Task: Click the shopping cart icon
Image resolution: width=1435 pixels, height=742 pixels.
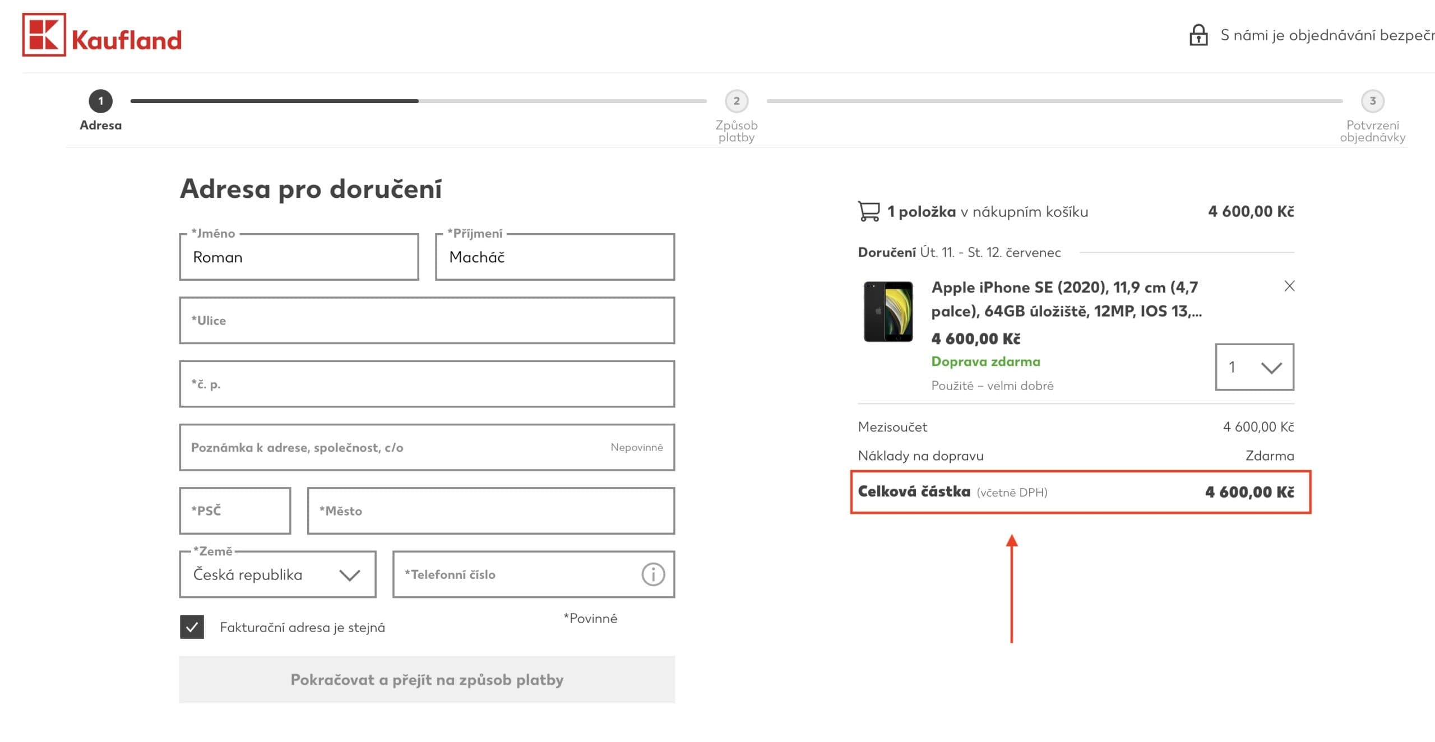Action: (869, 211)
